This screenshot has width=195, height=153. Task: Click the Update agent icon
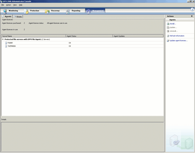pos(168,27)
